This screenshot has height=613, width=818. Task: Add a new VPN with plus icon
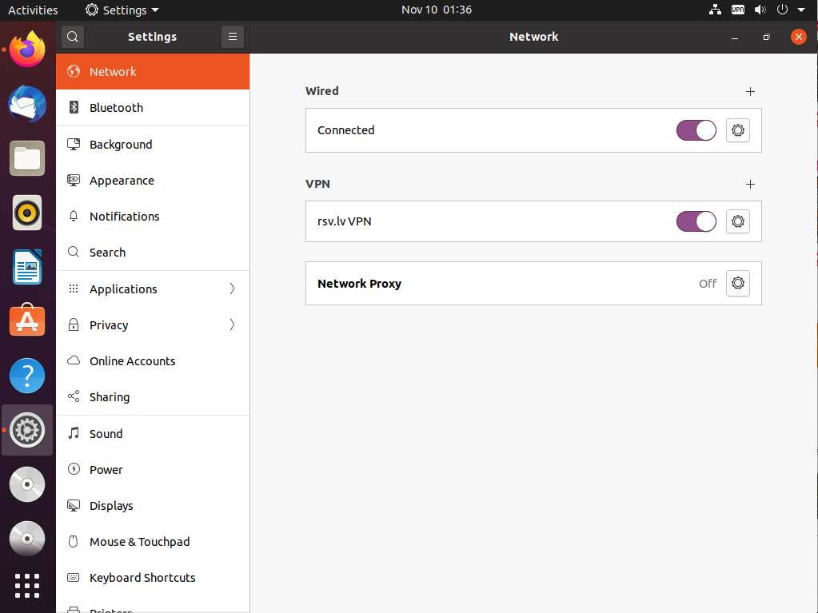pos(750,184)
